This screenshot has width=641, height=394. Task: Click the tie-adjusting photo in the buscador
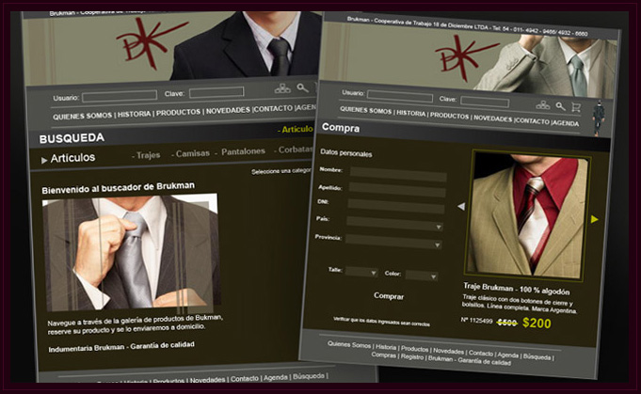point(132,252)
